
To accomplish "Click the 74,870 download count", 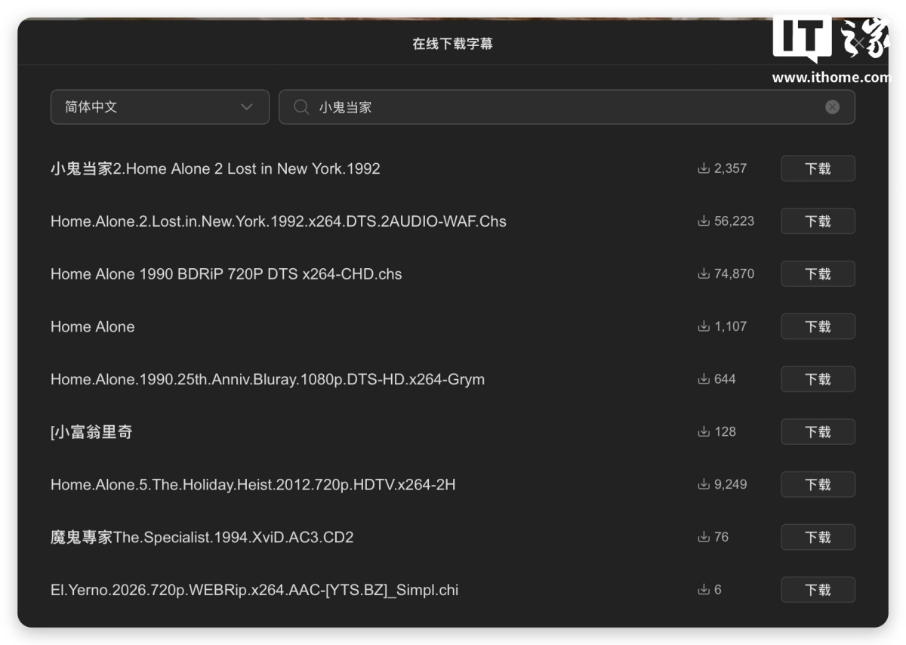I will 726,273.
